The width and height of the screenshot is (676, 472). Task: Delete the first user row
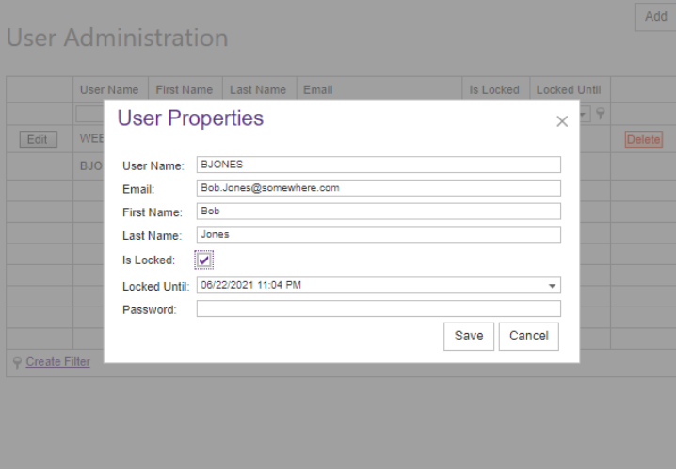point(643,139)
